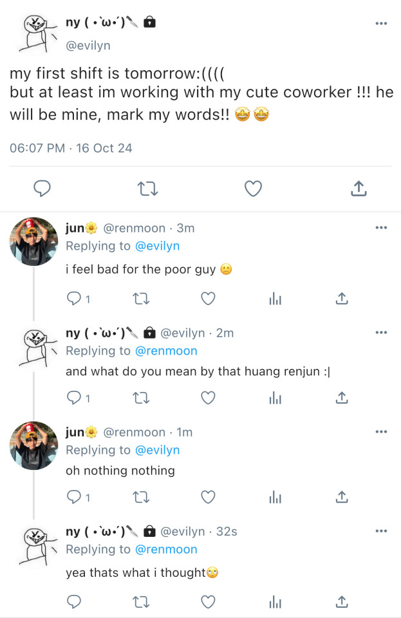Click the 06:07 PM · 16 Oct 24 timestamp
Screen dimensions: 401x618
click(71, 148)
